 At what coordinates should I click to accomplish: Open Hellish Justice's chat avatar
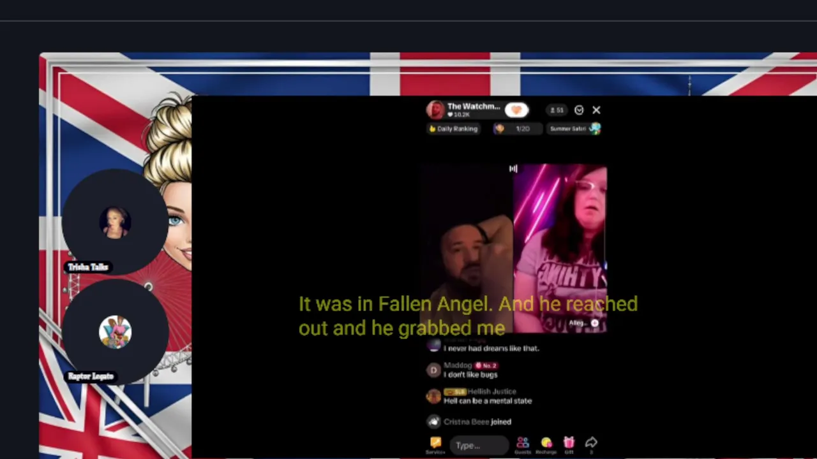pos(433,396)
